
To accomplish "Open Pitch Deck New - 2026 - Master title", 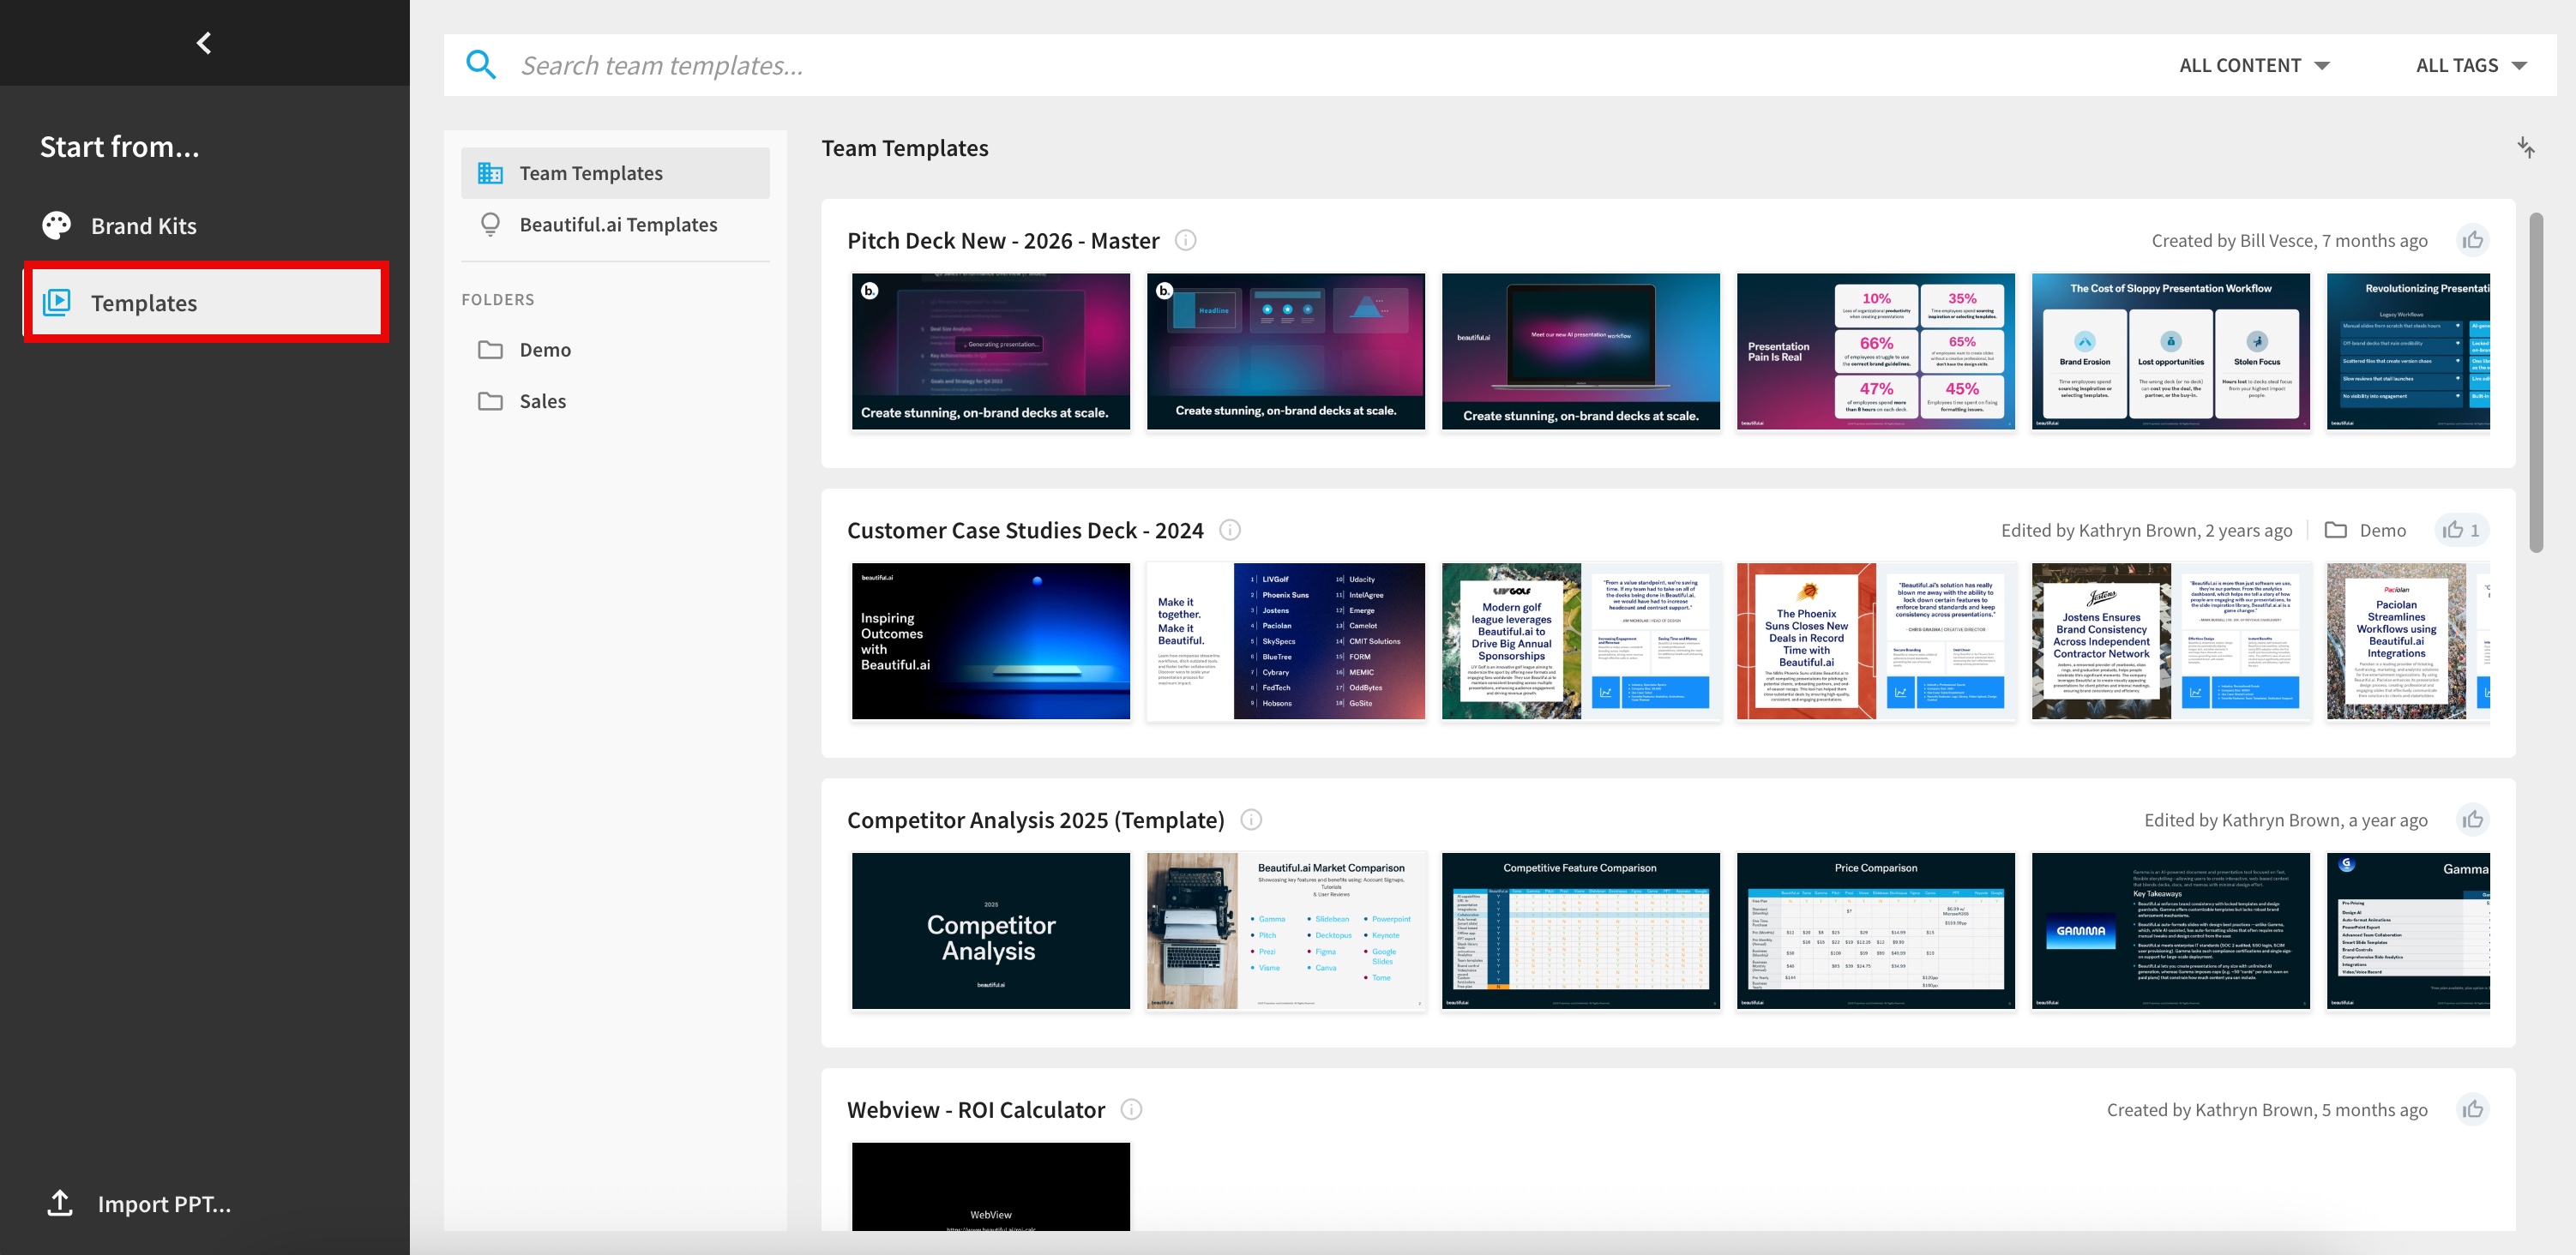I will pyautogui.click(x=1003, y=240).
